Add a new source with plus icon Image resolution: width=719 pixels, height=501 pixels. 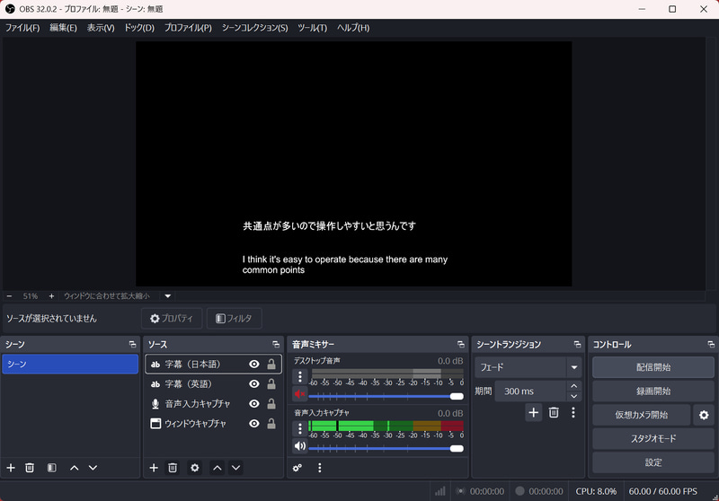pos(154,468)
